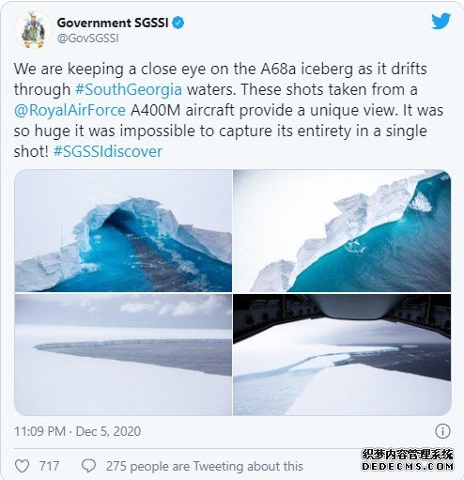Open the Government SGSSI profile avatar

click(x=33, y=30)
